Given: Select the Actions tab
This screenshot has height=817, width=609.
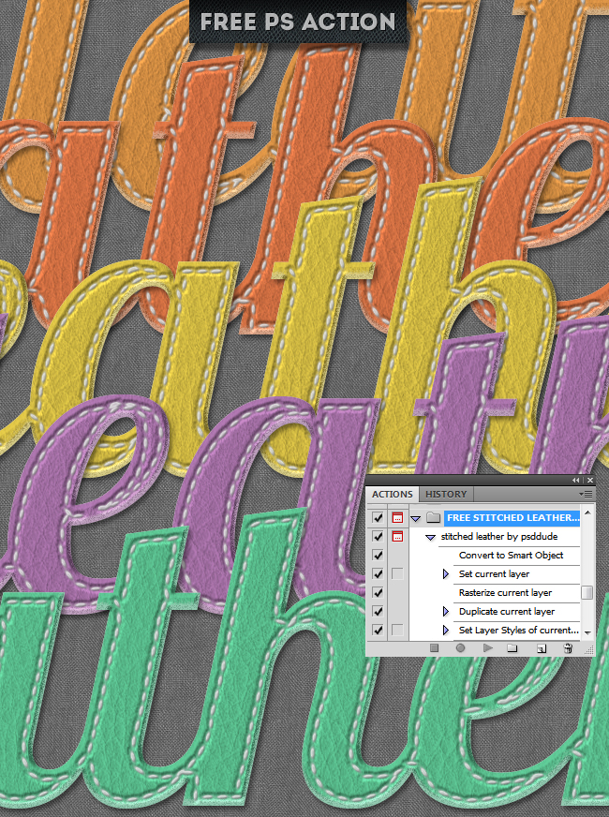Looking at the screenshot, I should coord(392,494).
